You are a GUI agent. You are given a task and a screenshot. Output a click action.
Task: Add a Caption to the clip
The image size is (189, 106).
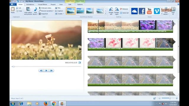pyautogui.click(x=59, y=11)
